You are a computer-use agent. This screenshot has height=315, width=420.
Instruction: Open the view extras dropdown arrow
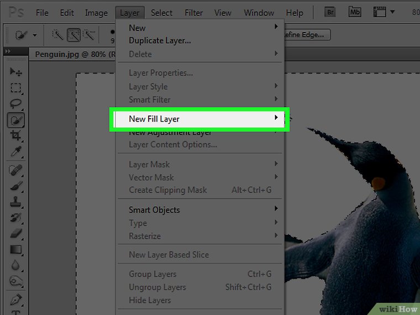392,12
